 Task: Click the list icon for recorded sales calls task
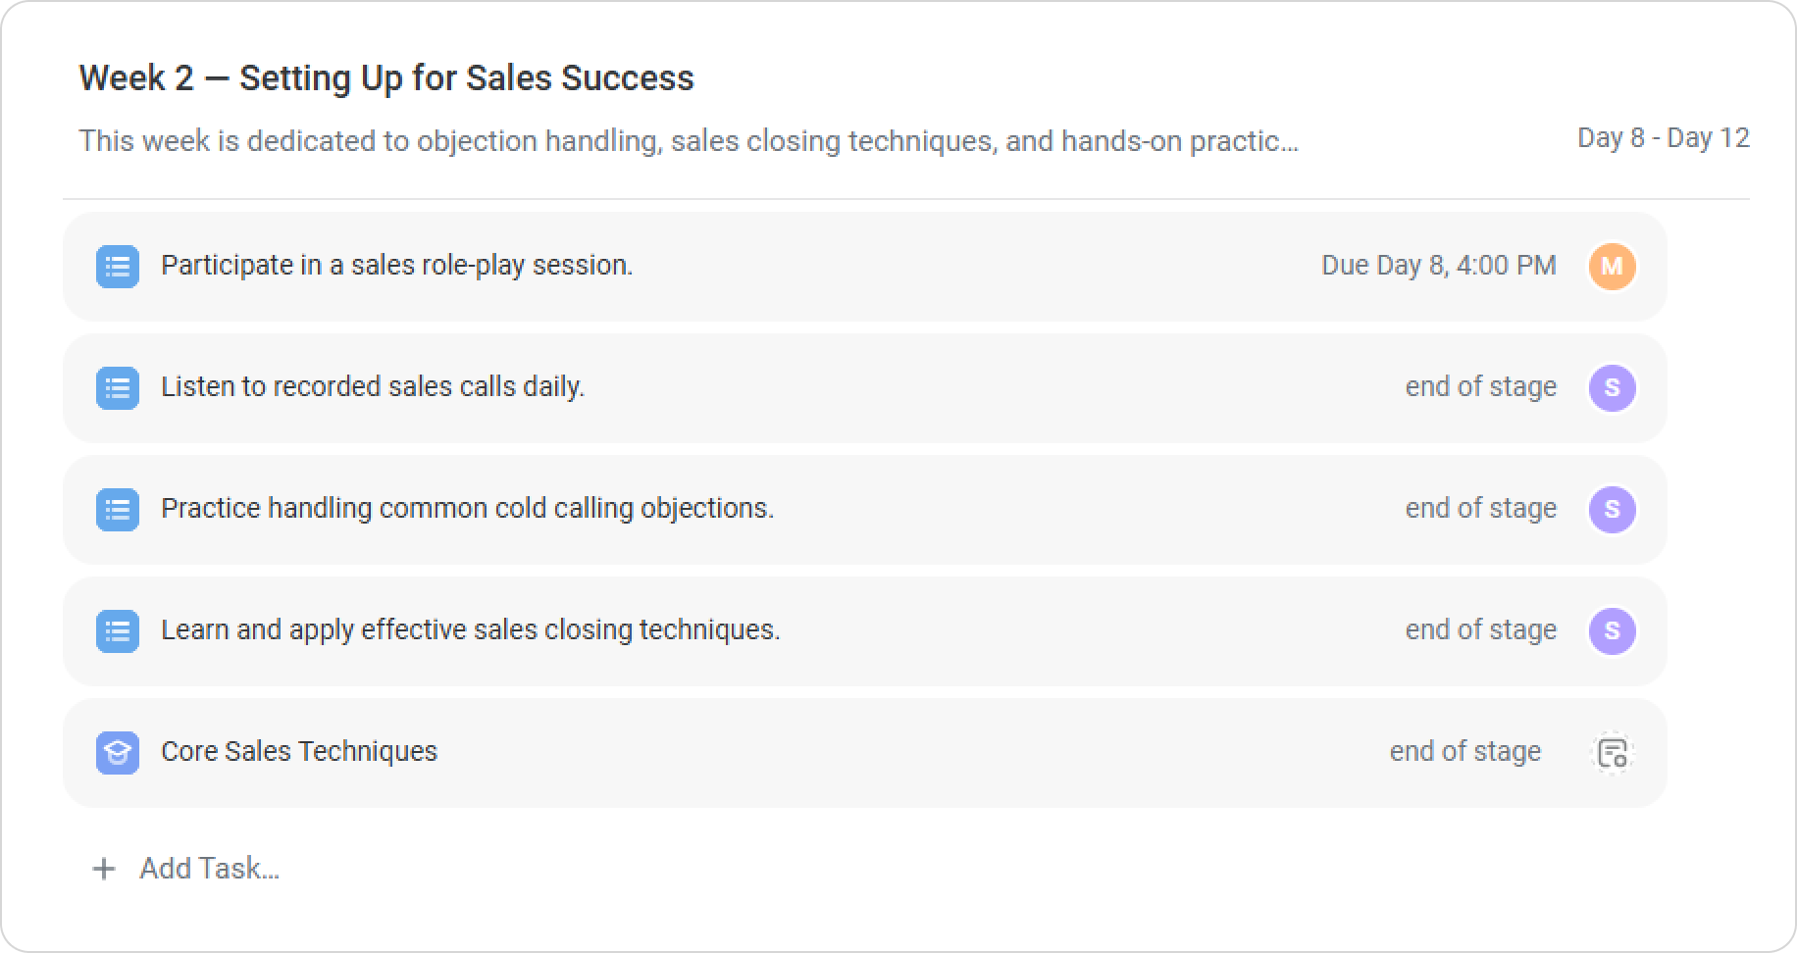pyautogui.click(x=117, y=388)
